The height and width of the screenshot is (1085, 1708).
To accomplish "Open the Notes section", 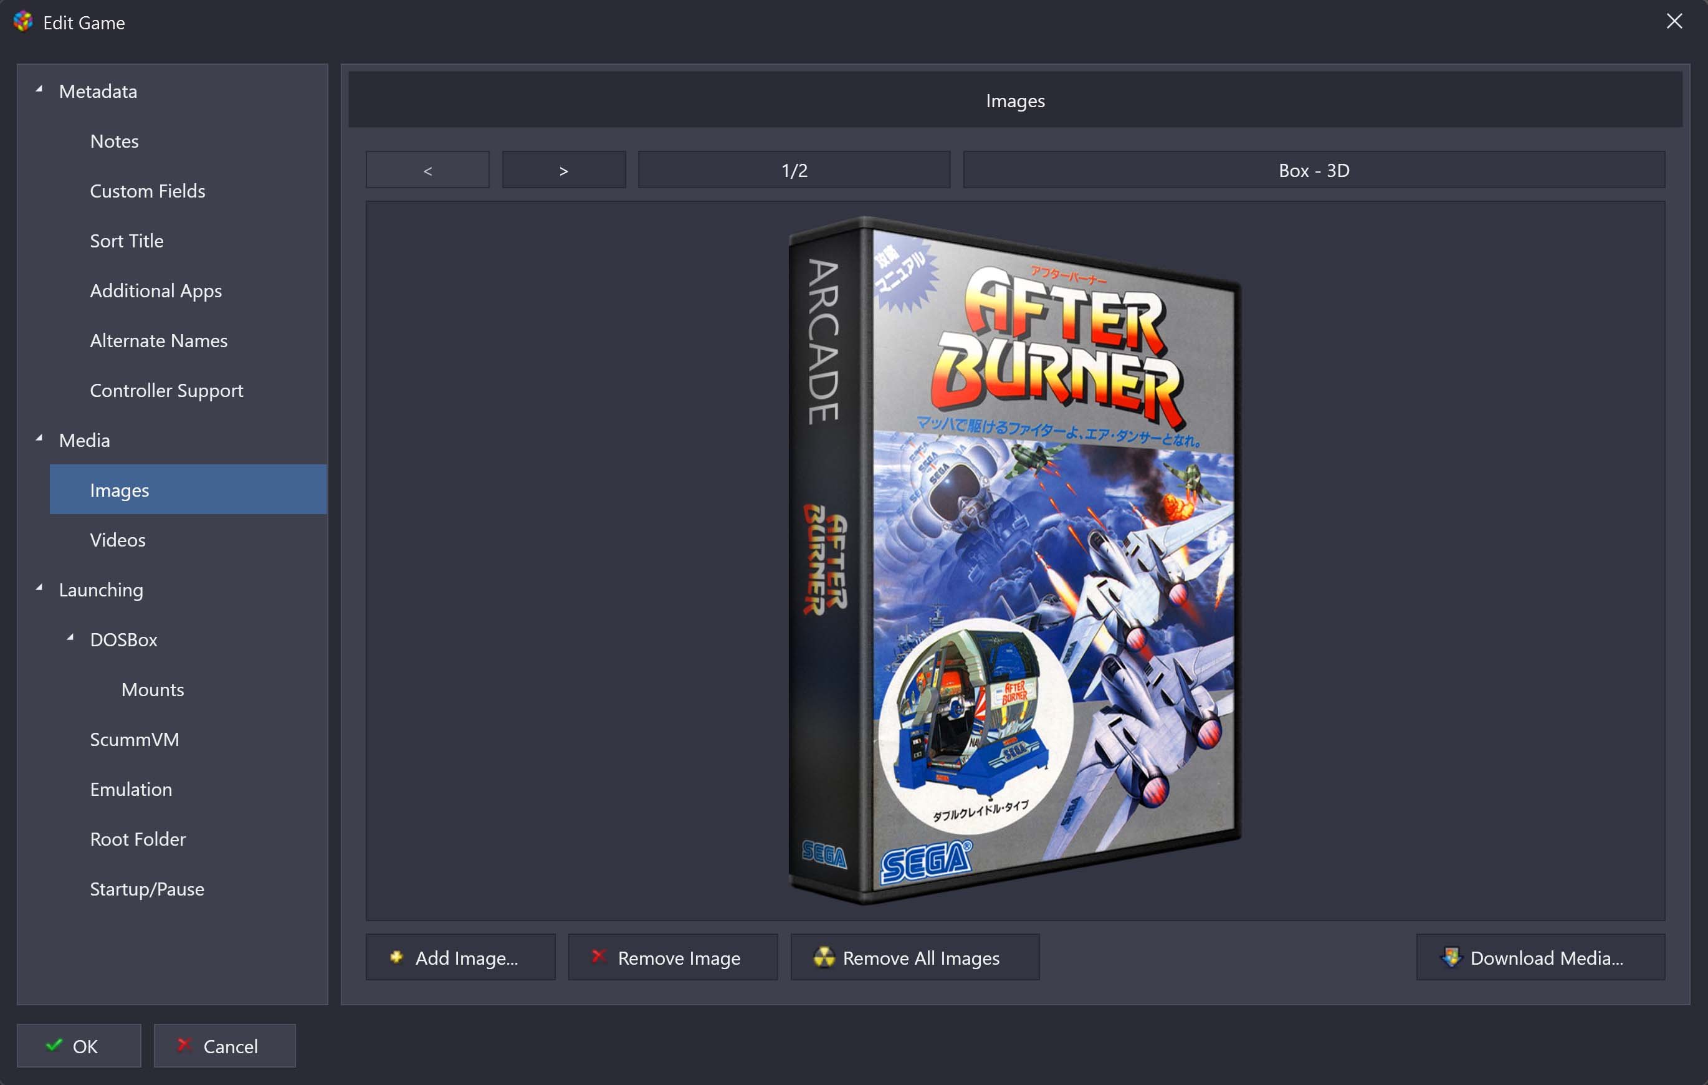I will [114, 141].
